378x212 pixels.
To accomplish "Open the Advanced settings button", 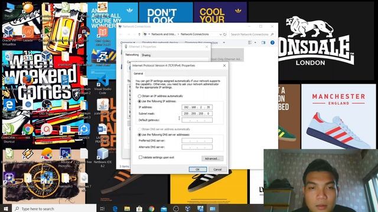I will pyautogui.click(x=213, y=158).
